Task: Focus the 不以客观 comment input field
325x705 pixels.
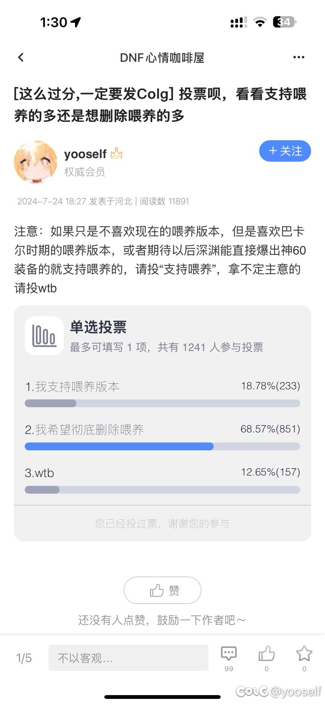Action: [128, 658]
